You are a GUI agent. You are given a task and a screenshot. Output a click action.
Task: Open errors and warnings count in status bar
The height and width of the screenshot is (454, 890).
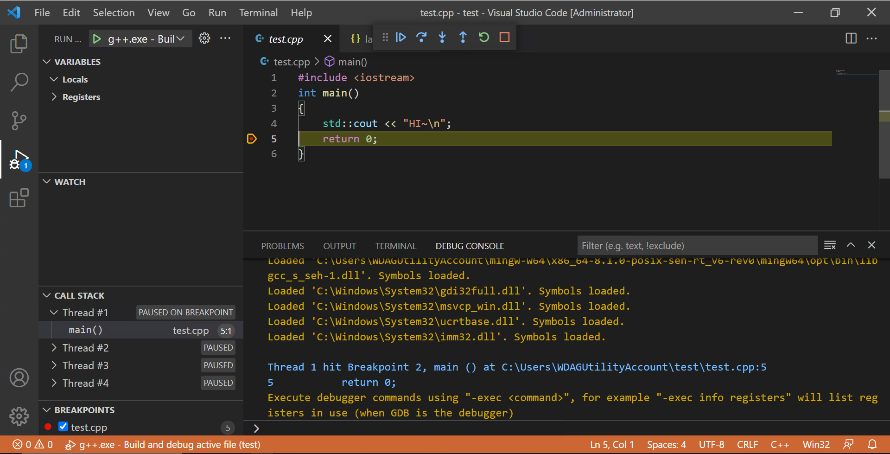point(32,444)
